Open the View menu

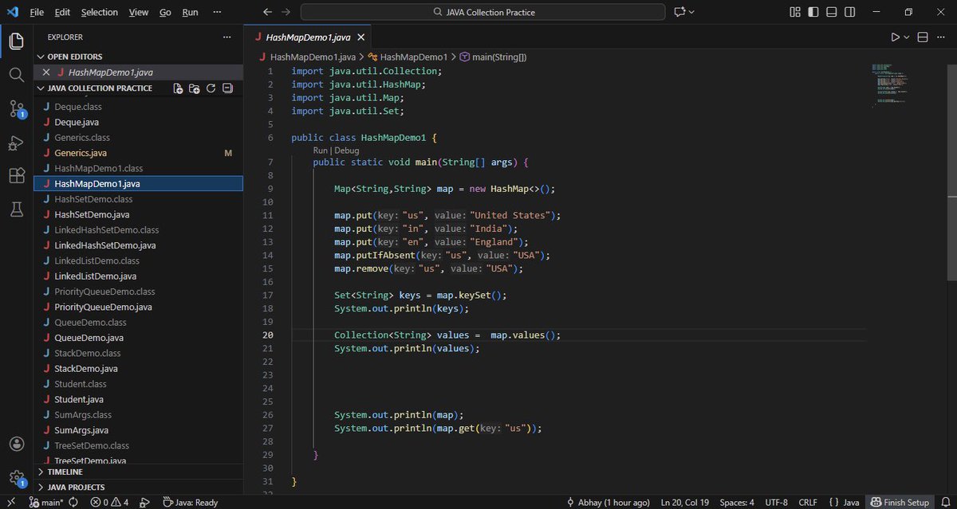coord(139,12)
